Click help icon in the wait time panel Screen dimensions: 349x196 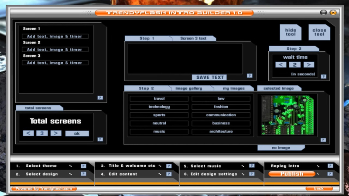pyautogui.click(x=323, y=77)
